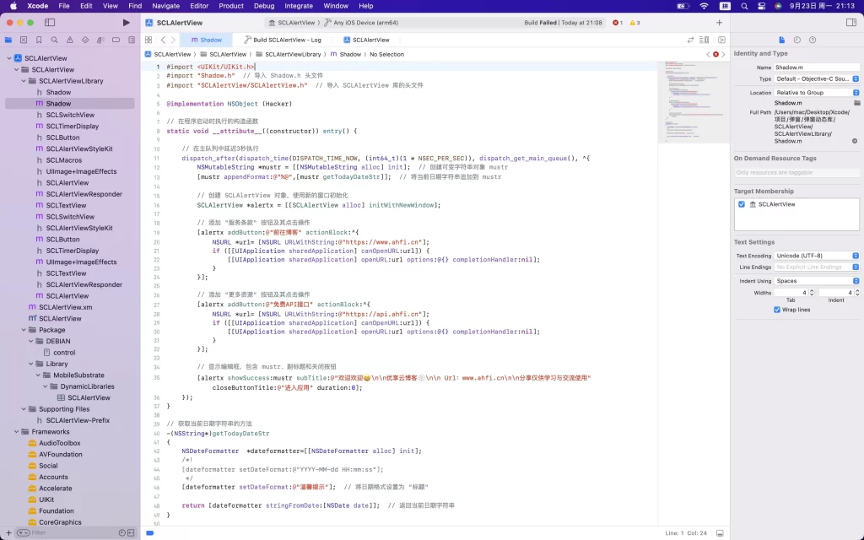This screenshot has width=864, height=540.
Task: Toggle the inspectors sidebar
Action: click(x=850, y=23)
